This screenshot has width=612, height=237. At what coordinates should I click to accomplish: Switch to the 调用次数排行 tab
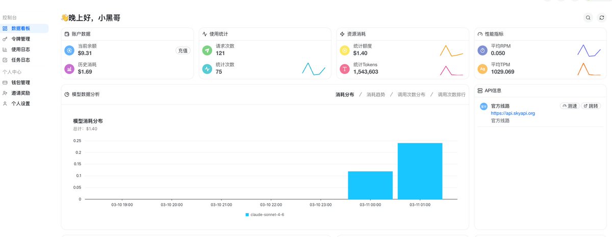[x=451, y=95]
